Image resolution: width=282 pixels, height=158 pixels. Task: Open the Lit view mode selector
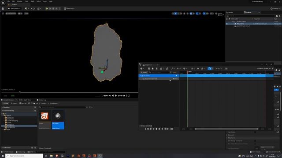(20, 14)
